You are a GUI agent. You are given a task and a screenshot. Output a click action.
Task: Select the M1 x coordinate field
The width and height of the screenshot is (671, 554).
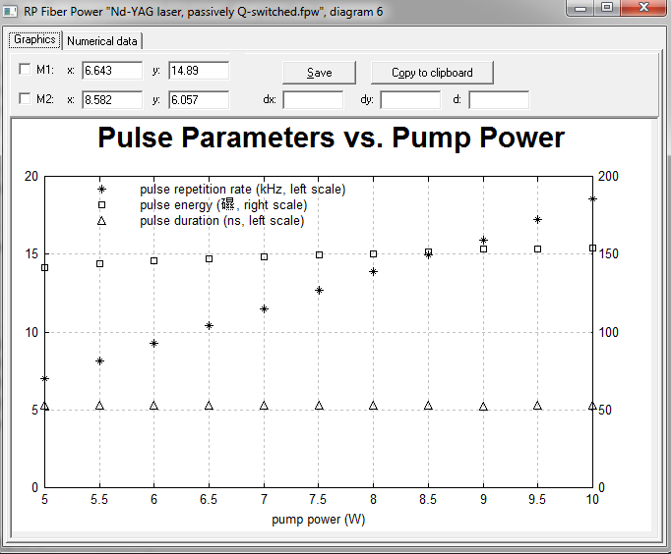[112, 71]
